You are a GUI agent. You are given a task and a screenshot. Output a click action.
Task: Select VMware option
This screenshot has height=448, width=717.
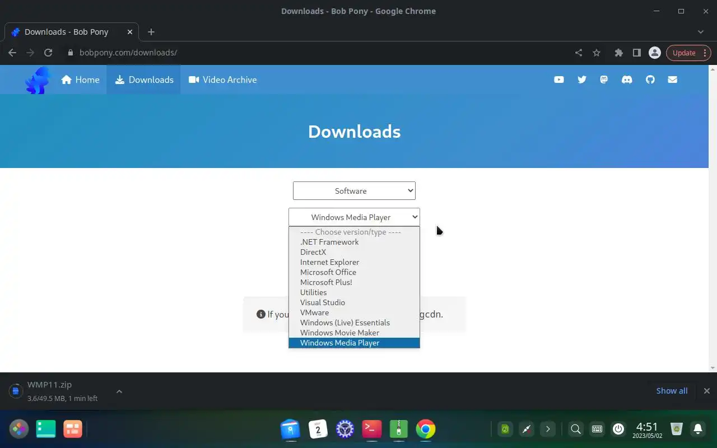point(354,312)
